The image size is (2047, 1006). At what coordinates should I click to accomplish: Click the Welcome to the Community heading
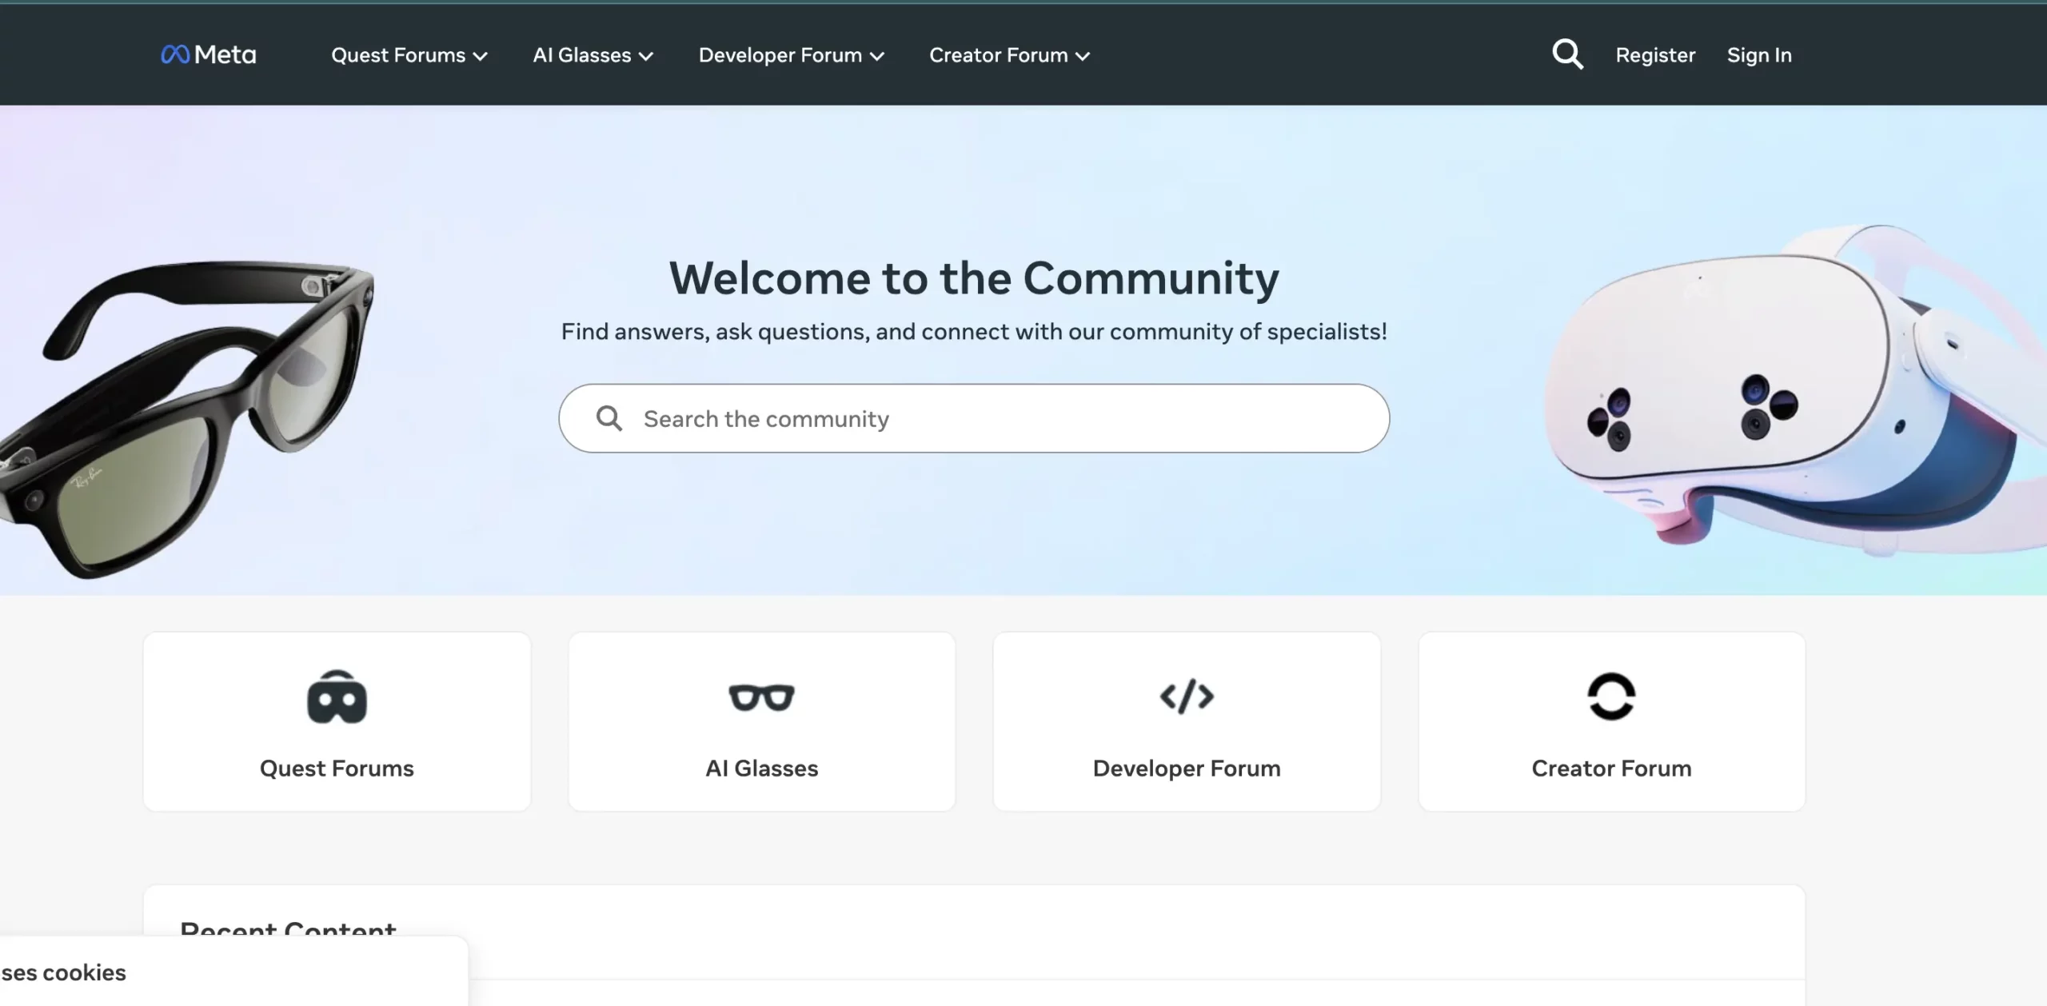(x=974, y=278)
